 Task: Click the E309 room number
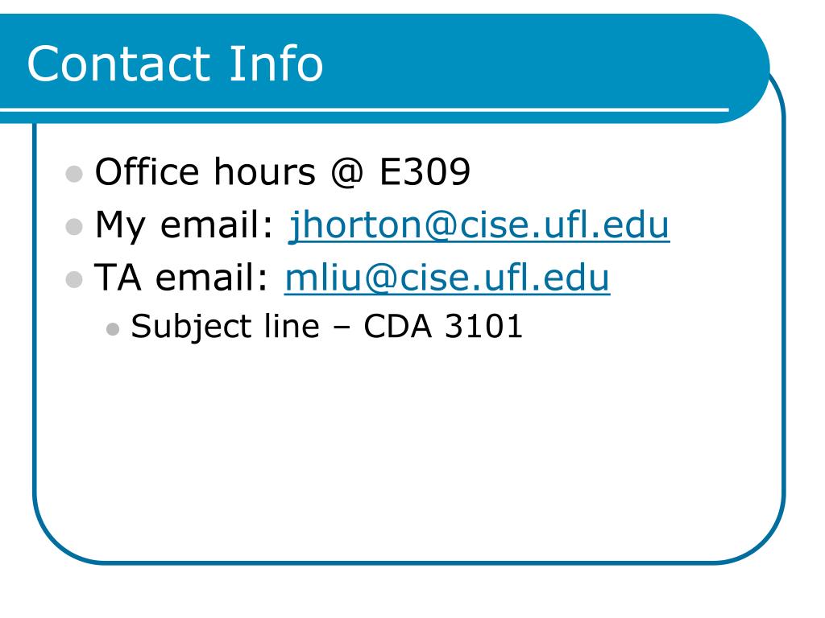click(x=425, y=172)
